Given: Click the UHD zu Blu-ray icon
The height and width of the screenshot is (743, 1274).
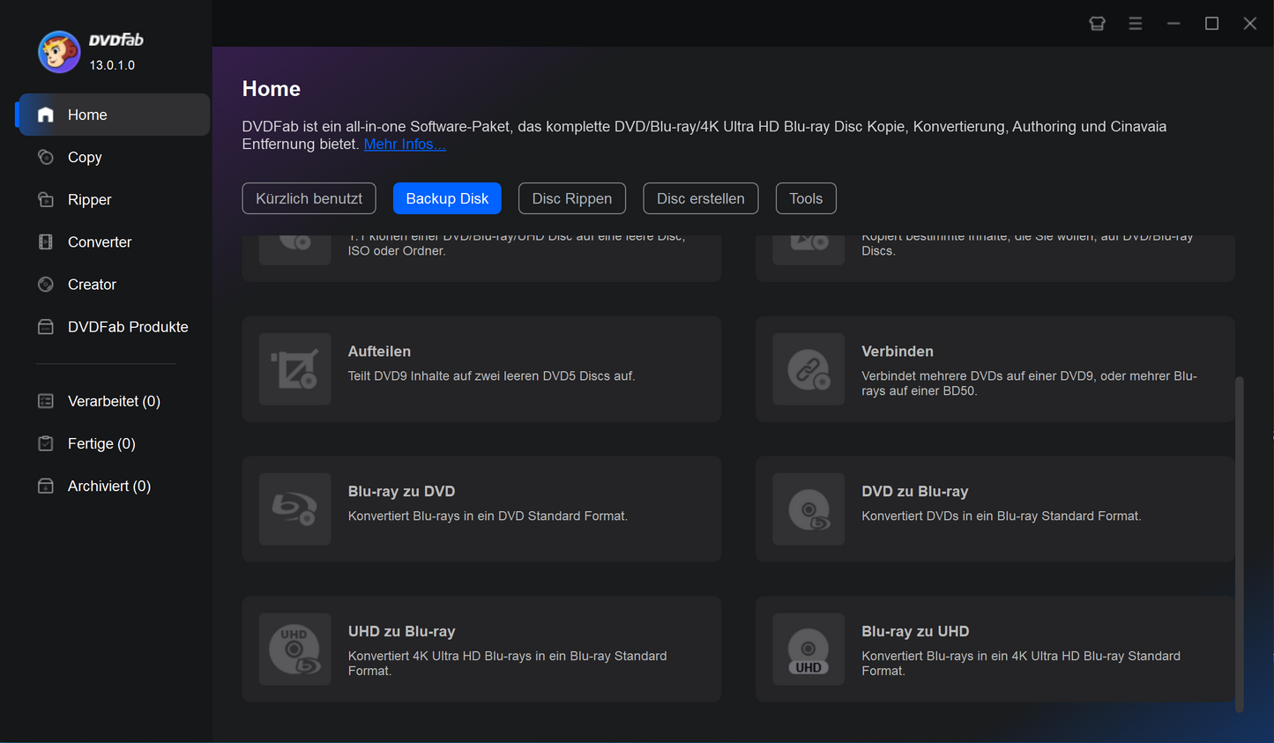Looking at the screenshot, I should [294, 650].
